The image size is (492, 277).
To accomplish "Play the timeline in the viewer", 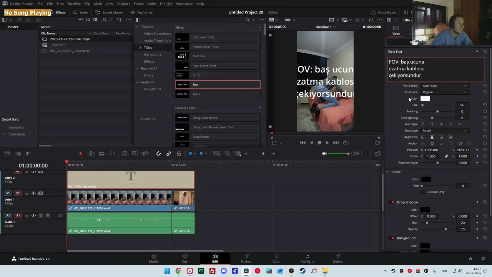I will pyautogui.click(x=327, y=143).
